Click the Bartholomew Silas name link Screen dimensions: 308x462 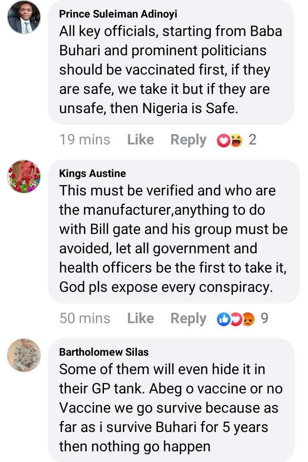[x=104, y=352]
